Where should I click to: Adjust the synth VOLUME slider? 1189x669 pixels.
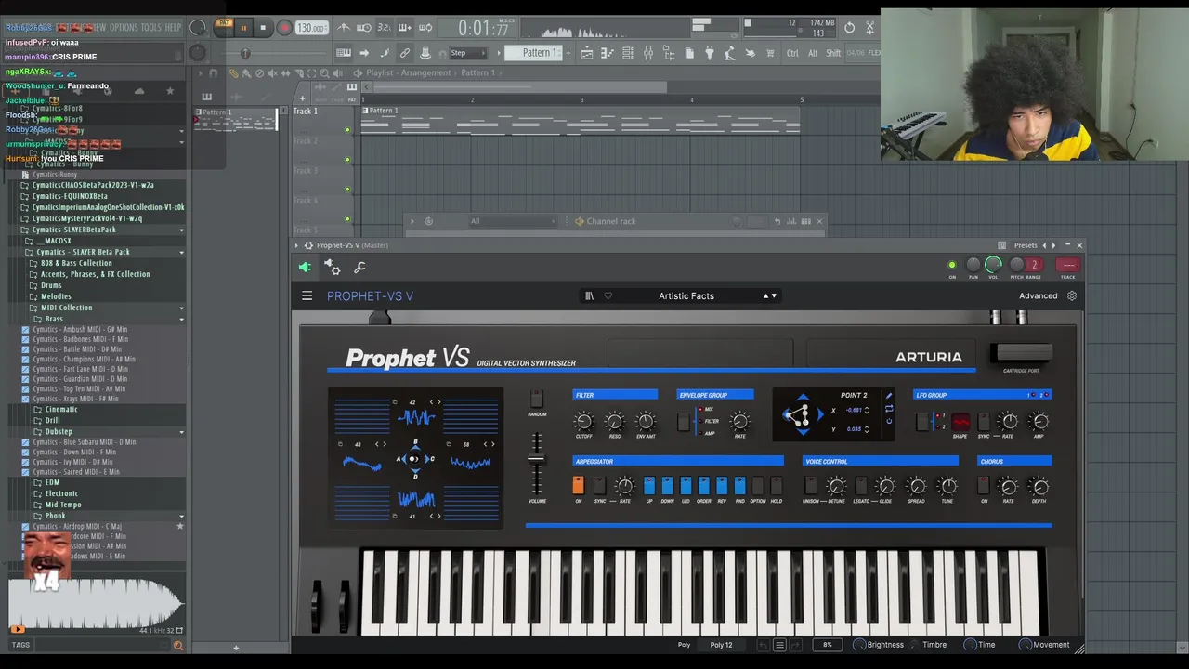536,459
